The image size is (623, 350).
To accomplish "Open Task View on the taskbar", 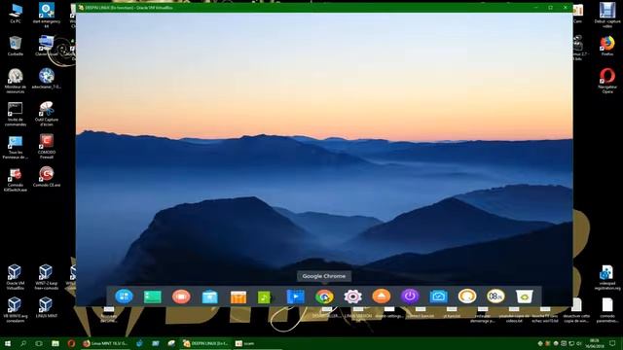I will coord(39,343).
